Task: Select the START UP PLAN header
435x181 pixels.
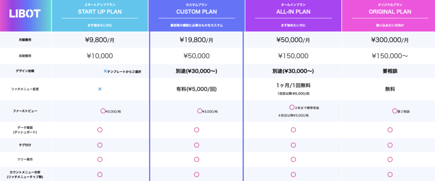Action: tap(100, 11)
